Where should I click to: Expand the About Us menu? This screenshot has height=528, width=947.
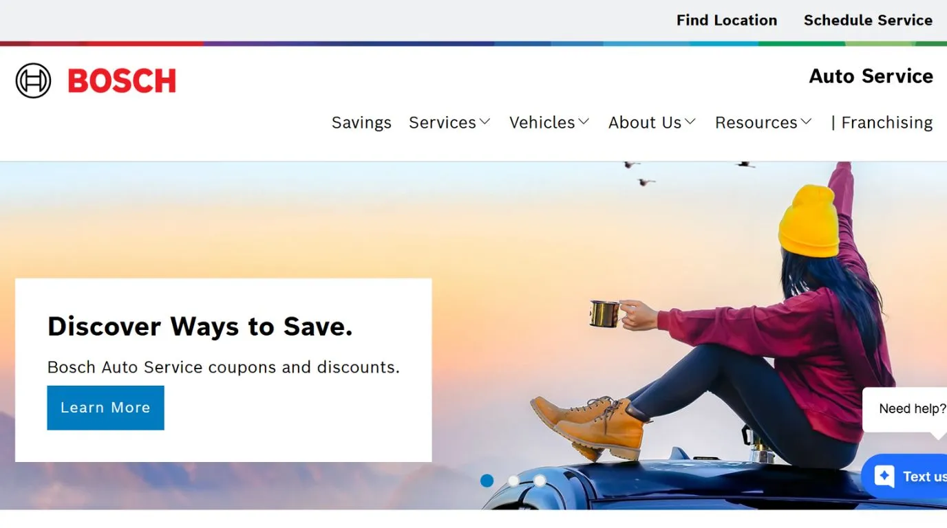click(652, 122)
